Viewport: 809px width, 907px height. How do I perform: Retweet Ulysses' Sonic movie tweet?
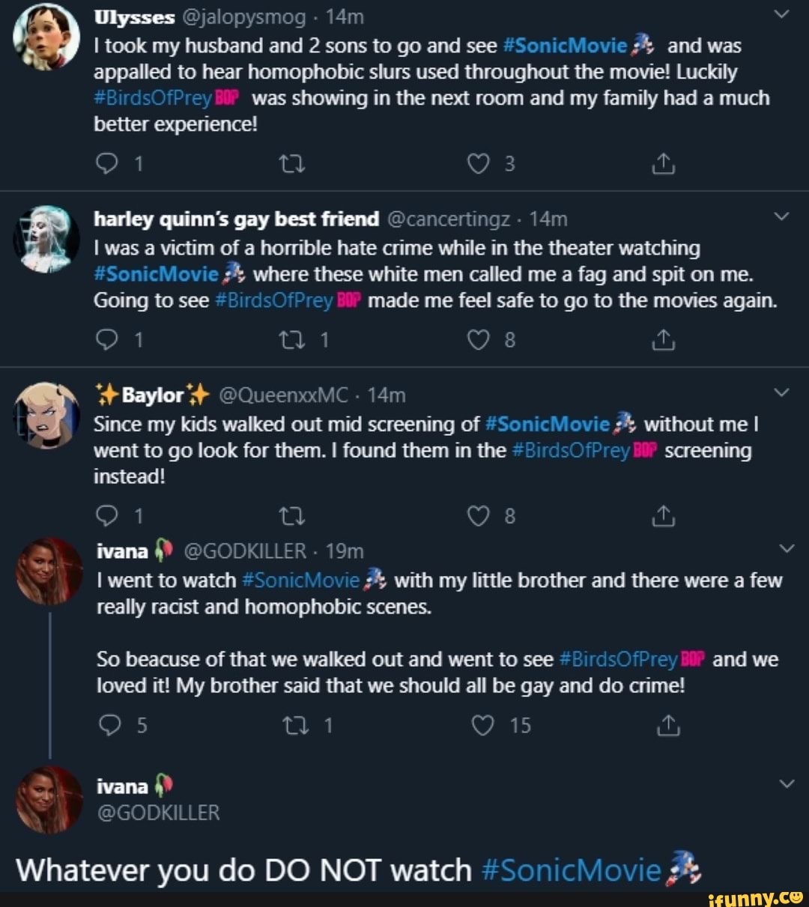(291, 164)
